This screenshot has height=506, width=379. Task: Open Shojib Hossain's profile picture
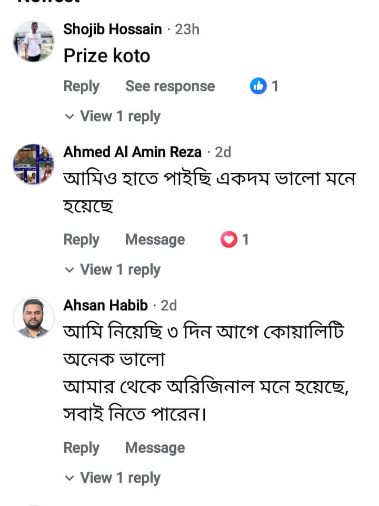coord(34,42)
